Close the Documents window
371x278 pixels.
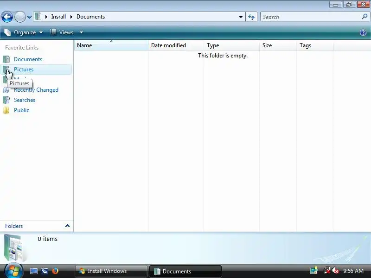(x=363, y=5)
